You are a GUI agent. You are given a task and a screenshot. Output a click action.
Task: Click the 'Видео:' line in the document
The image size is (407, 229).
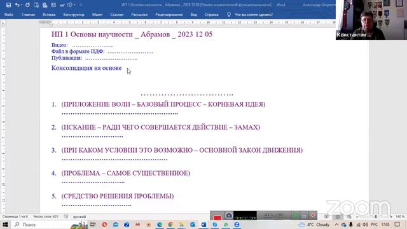coord(82,45)
